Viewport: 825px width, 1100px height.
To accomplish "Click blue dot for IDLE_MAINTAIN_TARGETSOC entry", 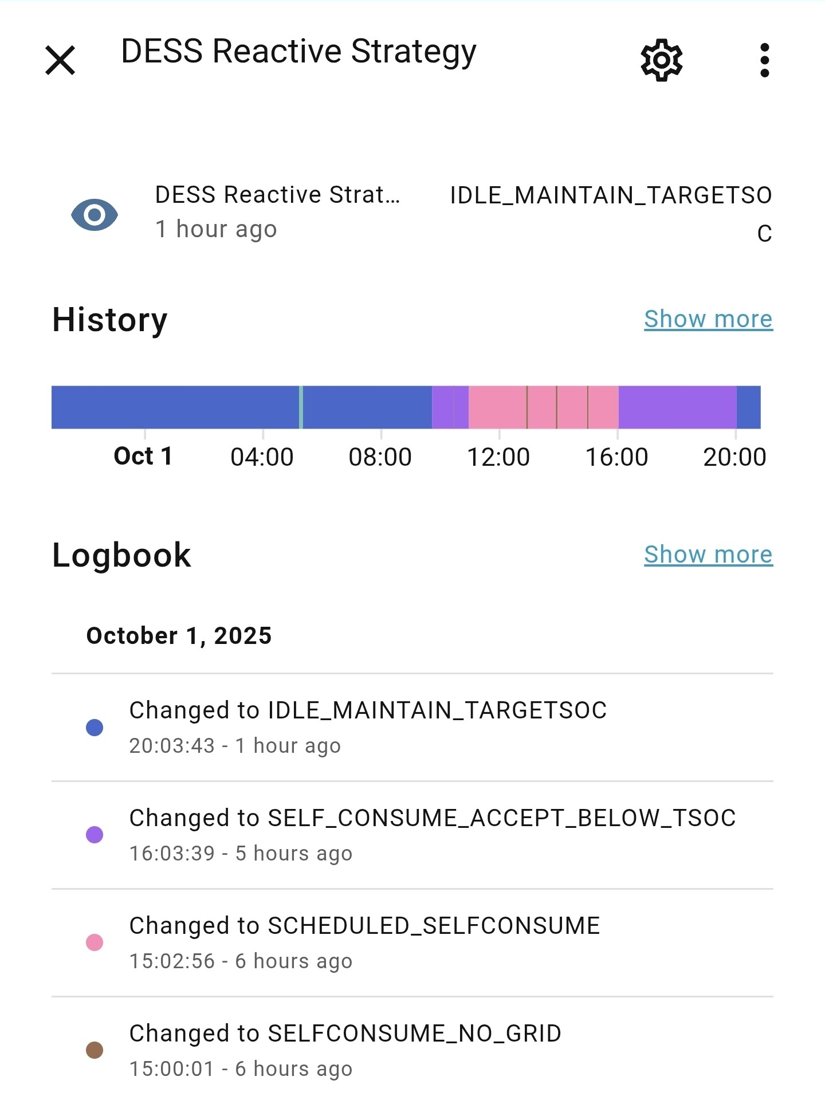I will point(95,728).
